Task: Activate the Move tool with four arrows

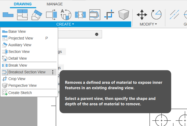Action: pyautogui.click(x=142, y=15)
